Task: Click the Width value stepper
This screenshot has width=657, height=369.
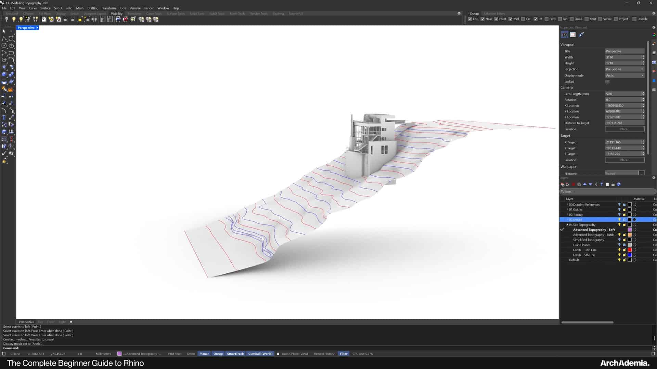Action: tap(643, 57)
